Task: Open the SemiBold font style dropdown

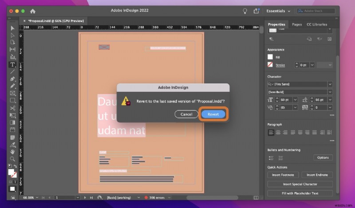Action: click(330, 92)
